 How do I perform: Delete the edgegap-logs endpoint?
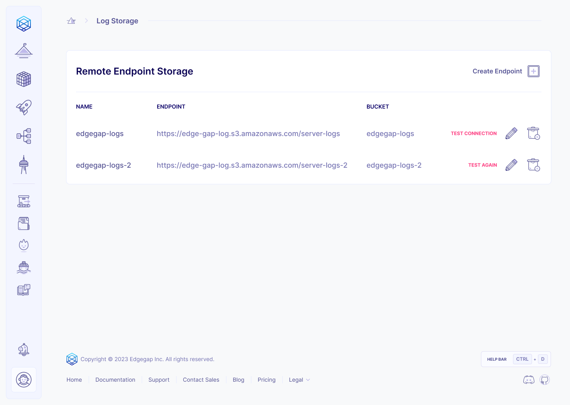click(533, 134)
